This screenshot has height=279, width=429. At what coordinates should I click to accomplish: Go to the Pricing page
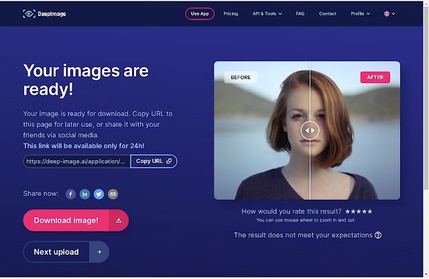click(x=231, y=13)
